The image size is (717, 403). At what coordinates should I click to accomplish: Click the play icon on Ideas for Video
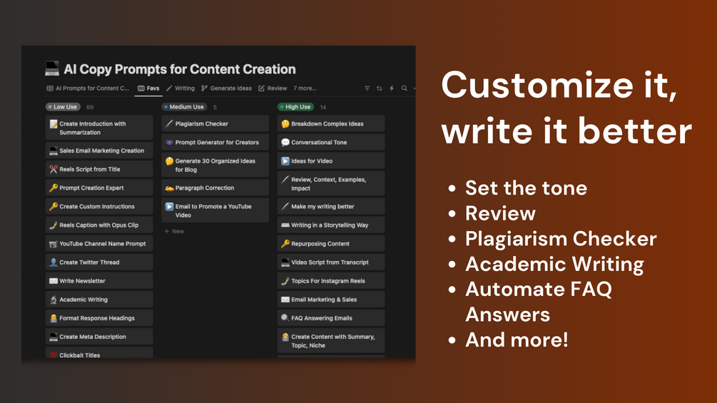click(x=285, y=160)
